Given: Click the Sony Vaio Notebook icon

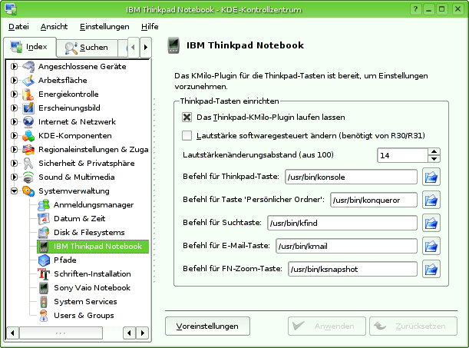Looking at the screenshot, I should (x=44, y=288).
